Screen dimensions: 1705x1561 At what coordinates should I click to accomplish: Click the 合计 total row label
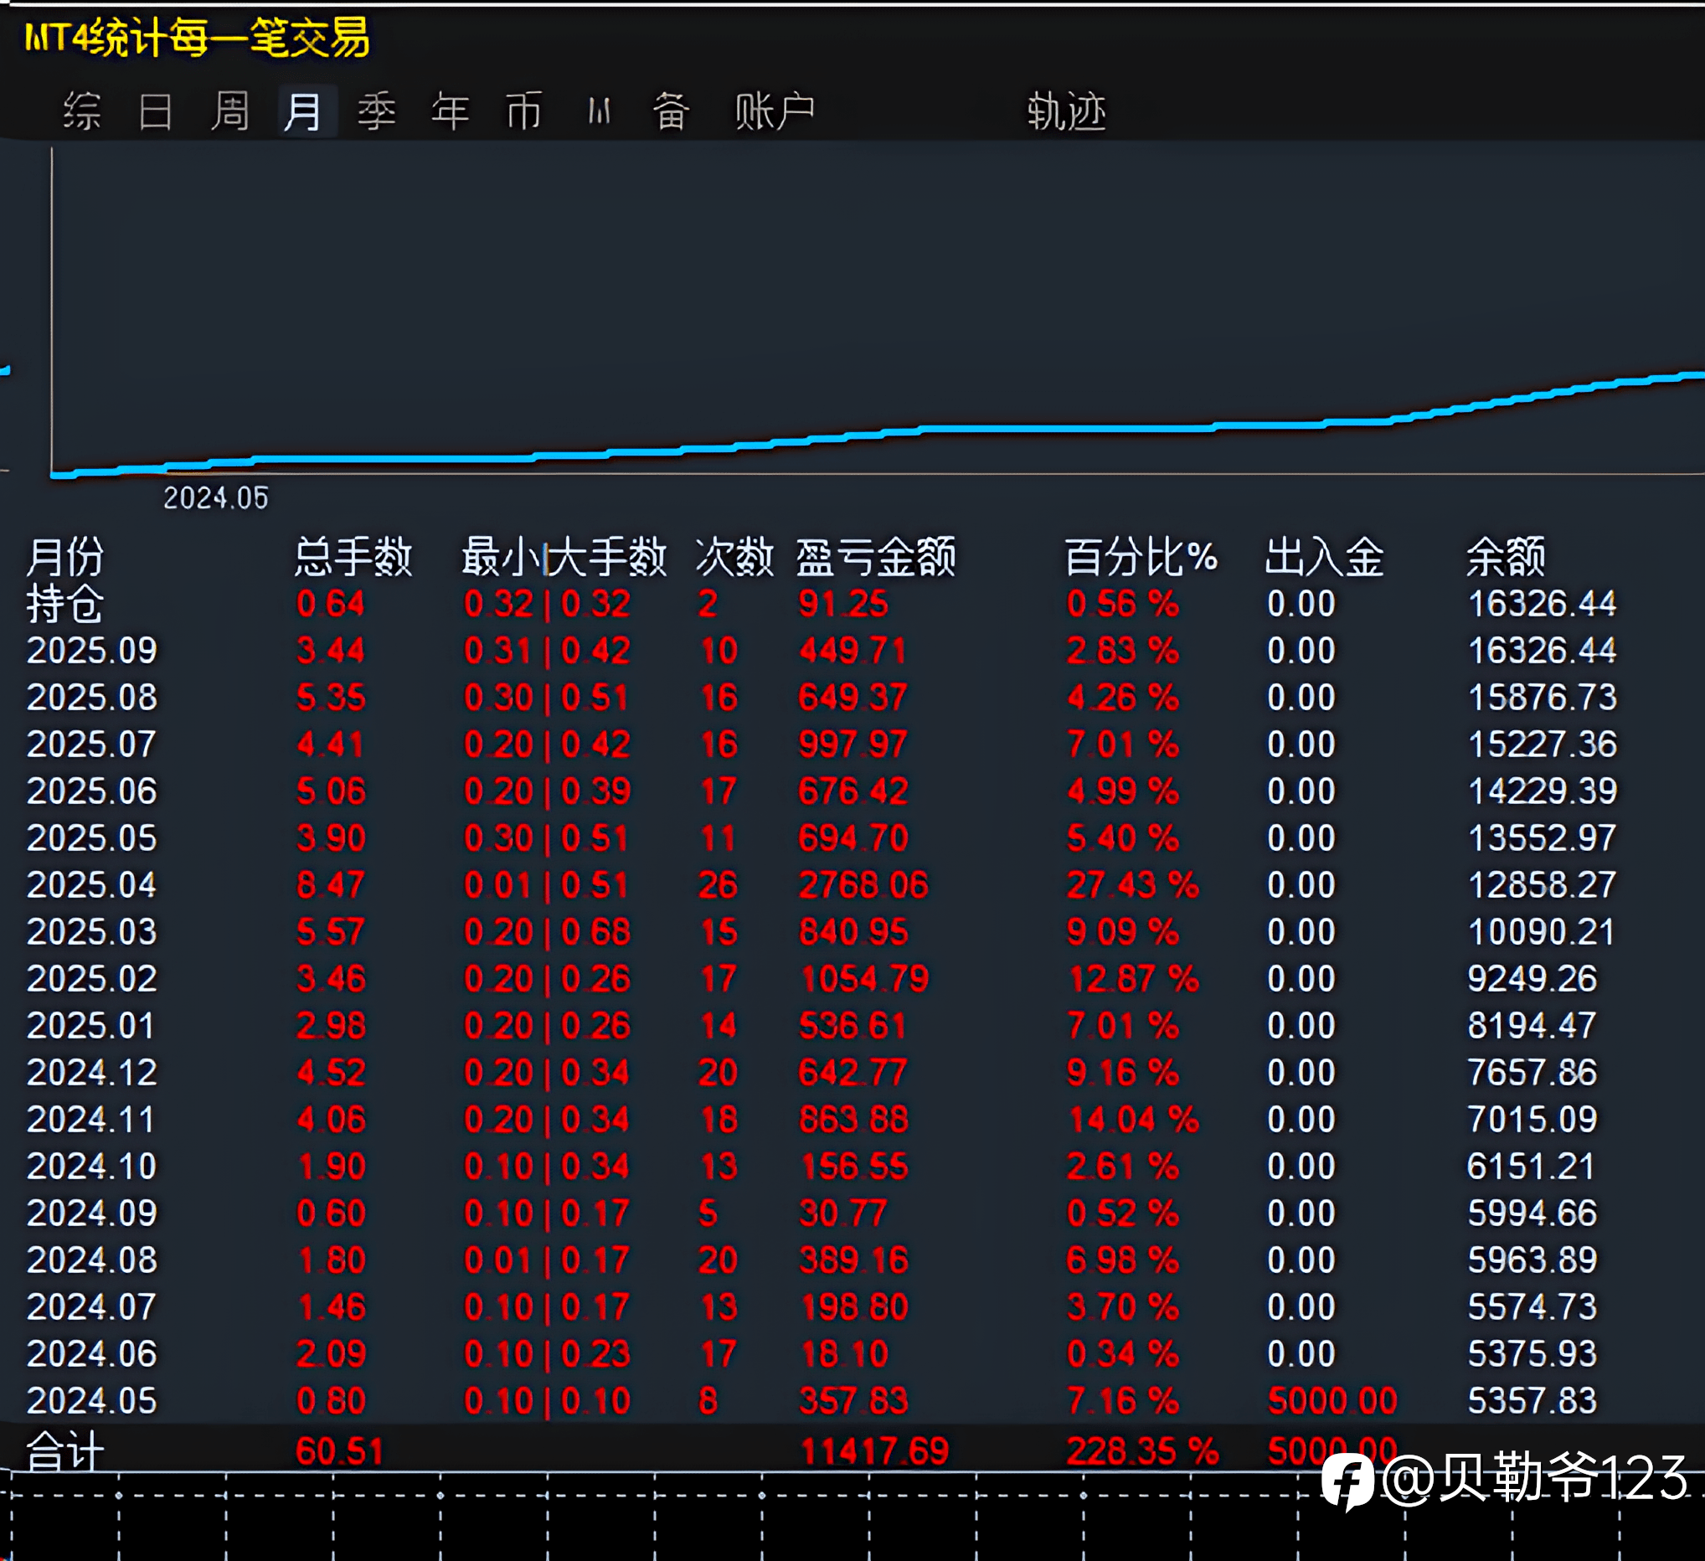click(x=65, y=1451)
